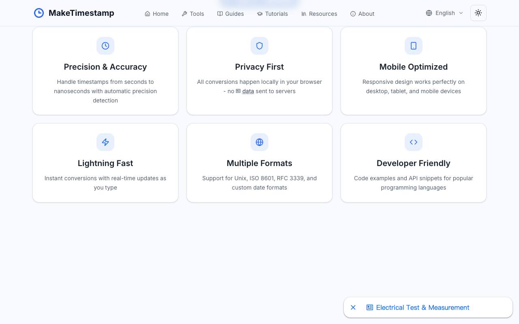Open the Guides menu
Image resolution: width=519 pixels, height=324 pixels.
(x=230, y=14)
